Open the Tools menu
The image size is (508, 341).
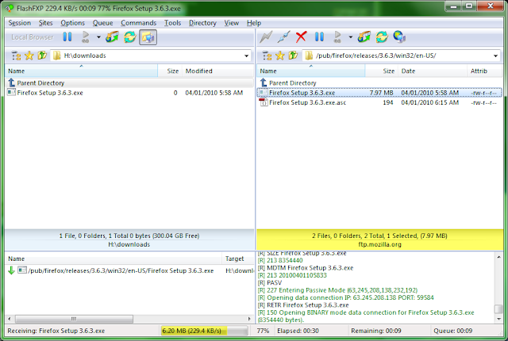pyautogui.click(x=172, y=23)
